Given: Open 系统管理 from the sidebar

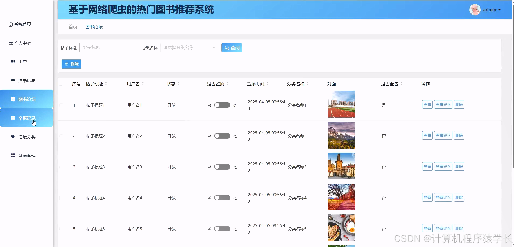Looking at the screenshot, I should coord(13,155).
